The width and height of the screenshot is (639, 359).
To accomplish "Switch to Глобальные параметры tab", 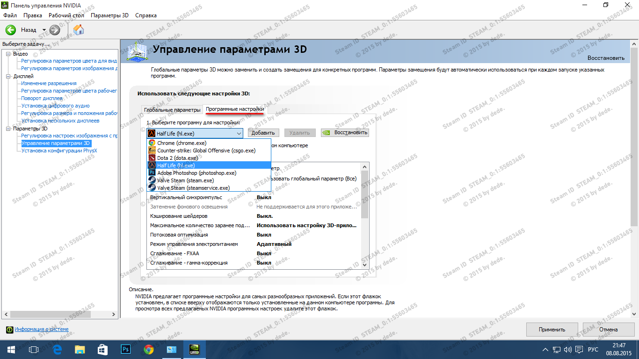I will 172,110.
